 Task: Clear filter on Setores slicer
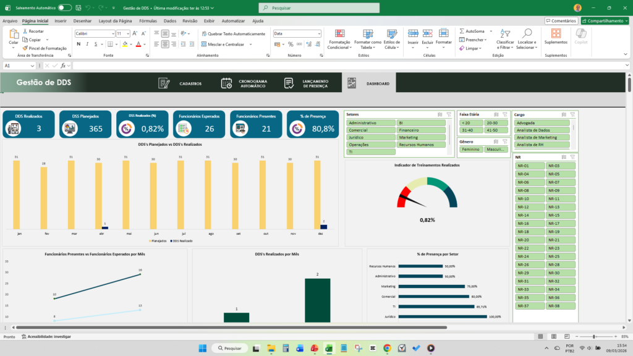tap(449, 114)
